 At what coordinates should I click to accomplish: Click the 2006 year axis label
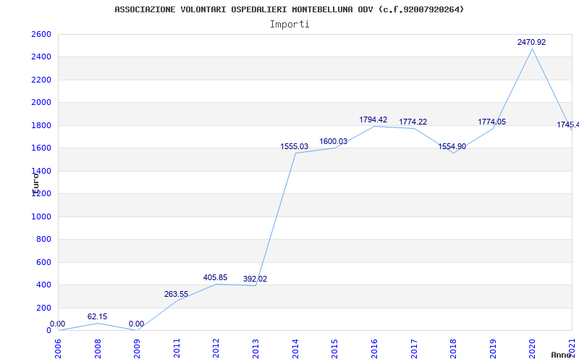tap(59, 349)
